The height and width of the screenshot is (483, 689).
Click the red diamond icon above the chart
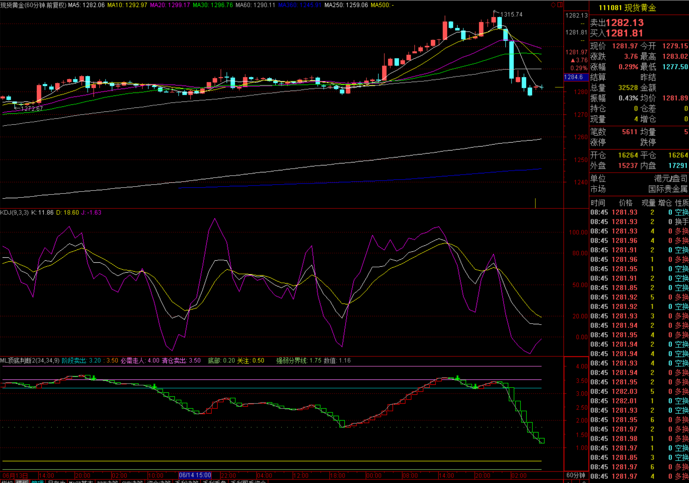point(553,5)
